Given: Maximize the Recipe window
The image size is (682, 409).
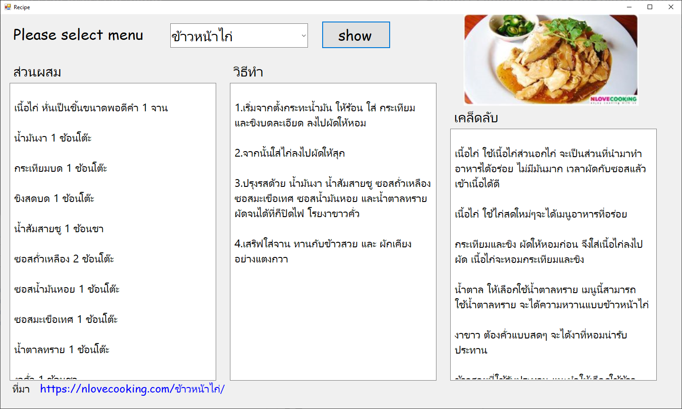Looking at the screenshot, I should (650, 7).
